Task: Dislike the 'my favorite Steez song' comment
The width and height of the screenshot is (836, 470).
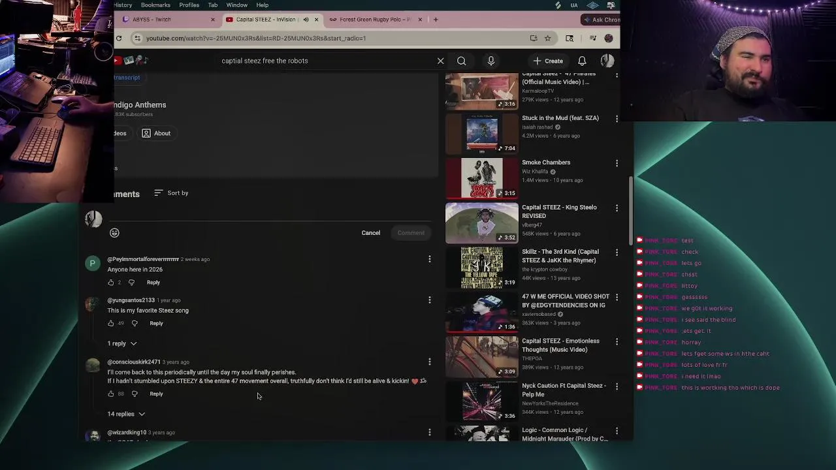Action: 135,324
